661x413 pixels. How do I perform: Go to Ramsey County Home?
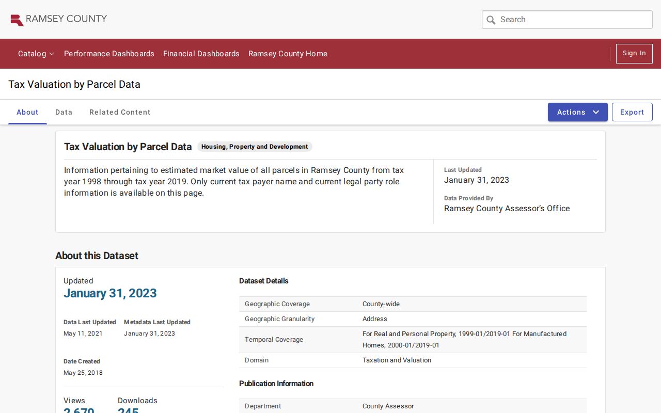(288, 54)
